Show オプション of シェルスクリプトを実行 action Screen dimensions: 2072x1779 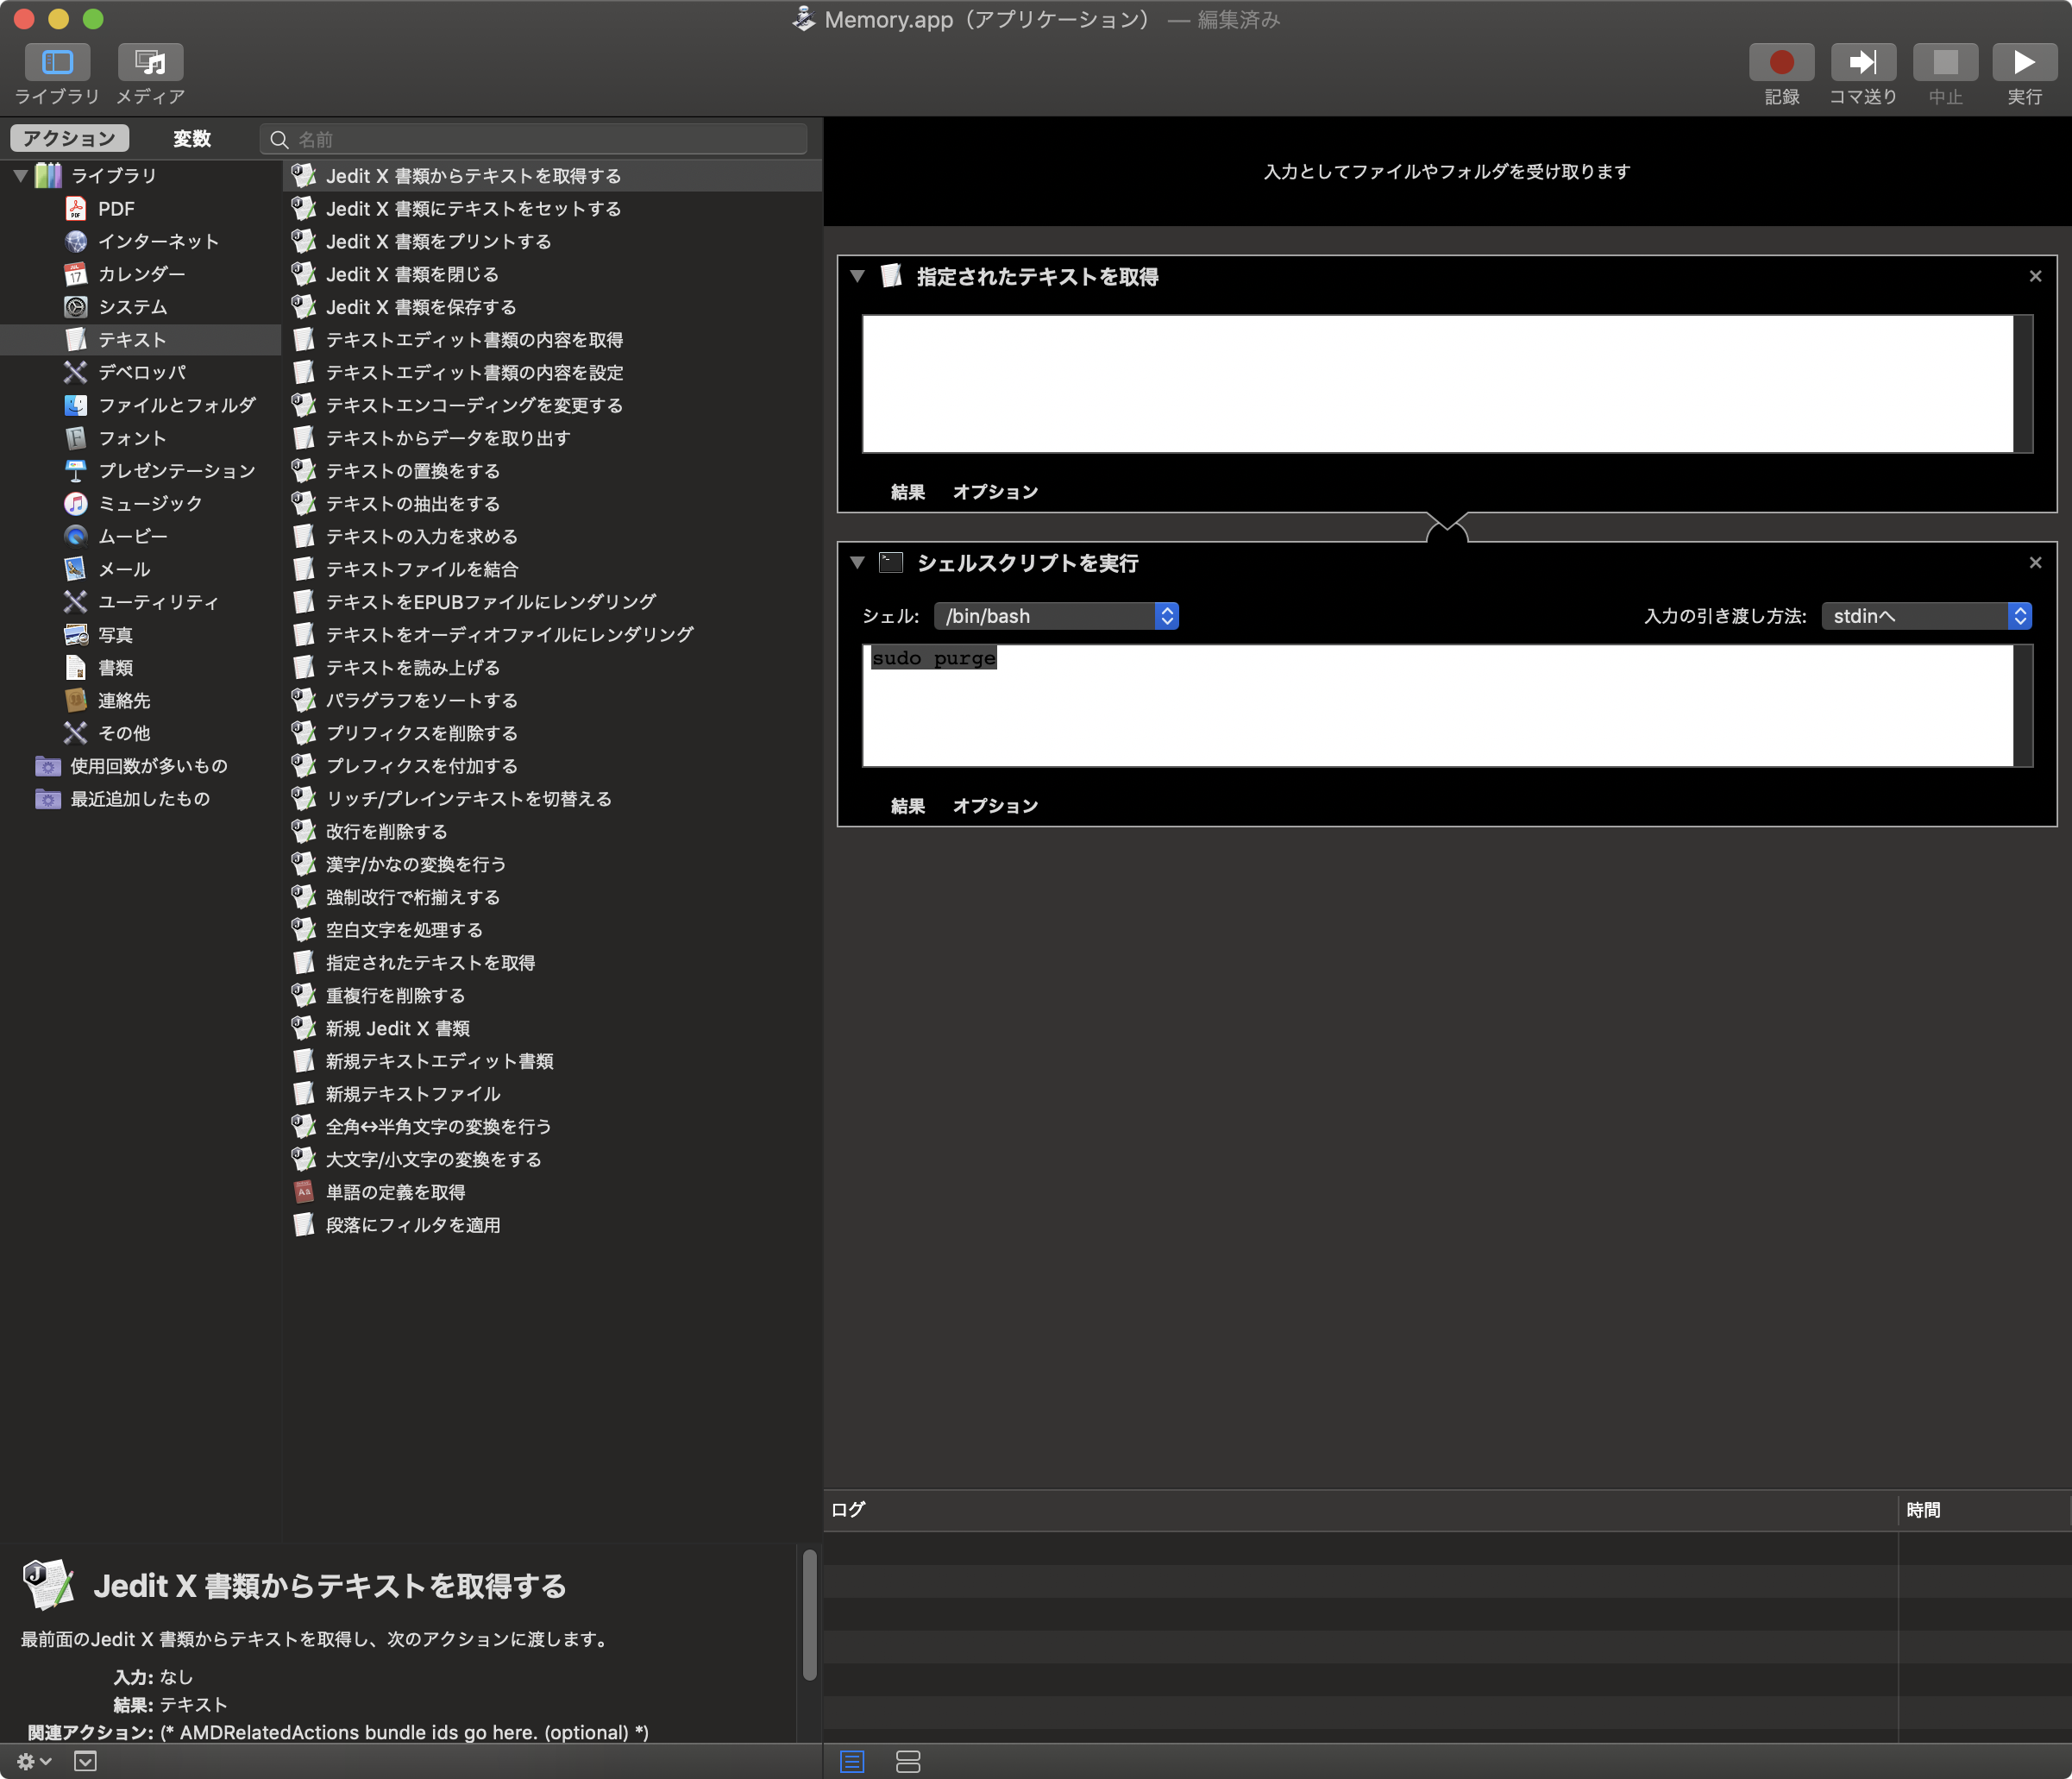pyautogui.click(x=995, y=806)
